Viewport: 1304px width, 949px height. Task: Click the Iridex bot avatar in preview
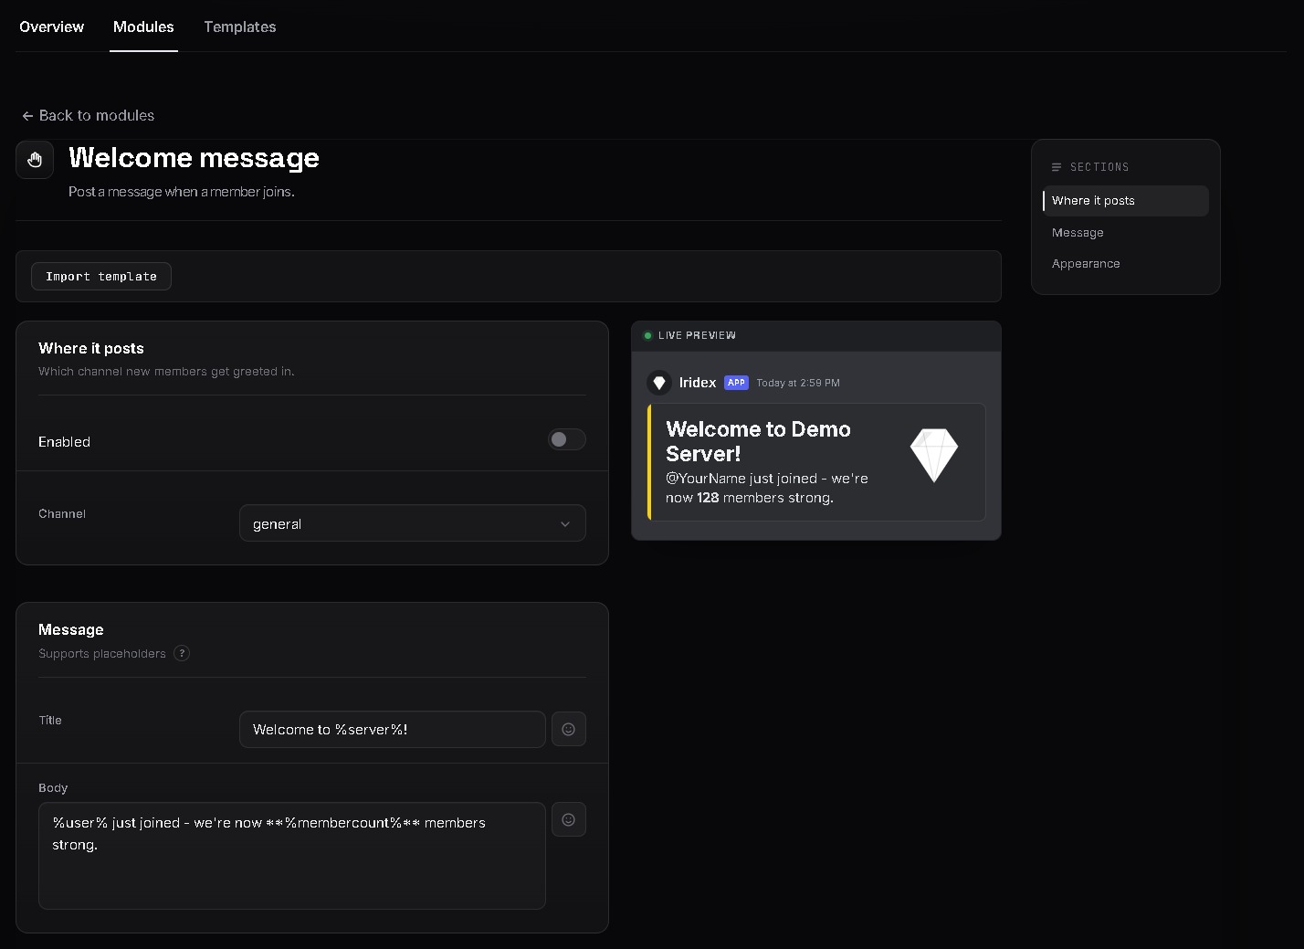click(x=658, y=383)
